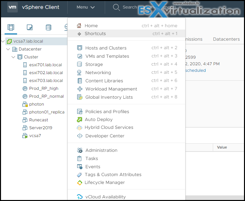Click the Administration gear icon in menu
The width and height of the screenshot is (245, 201).
[79, 151]
